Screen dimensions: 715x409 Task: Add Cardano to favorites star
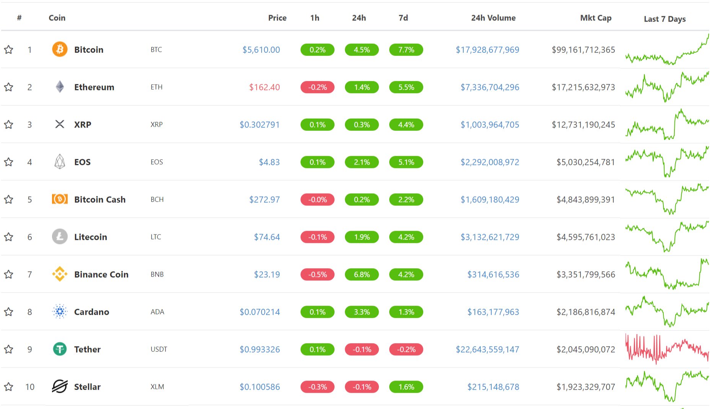coord(9,312)
